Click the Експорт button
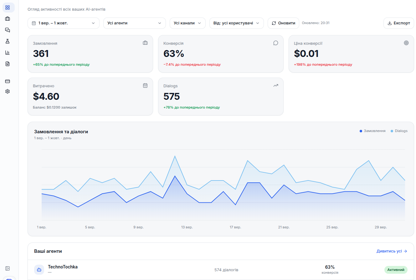This screenshot has height=280, width=416. [399, 23]
